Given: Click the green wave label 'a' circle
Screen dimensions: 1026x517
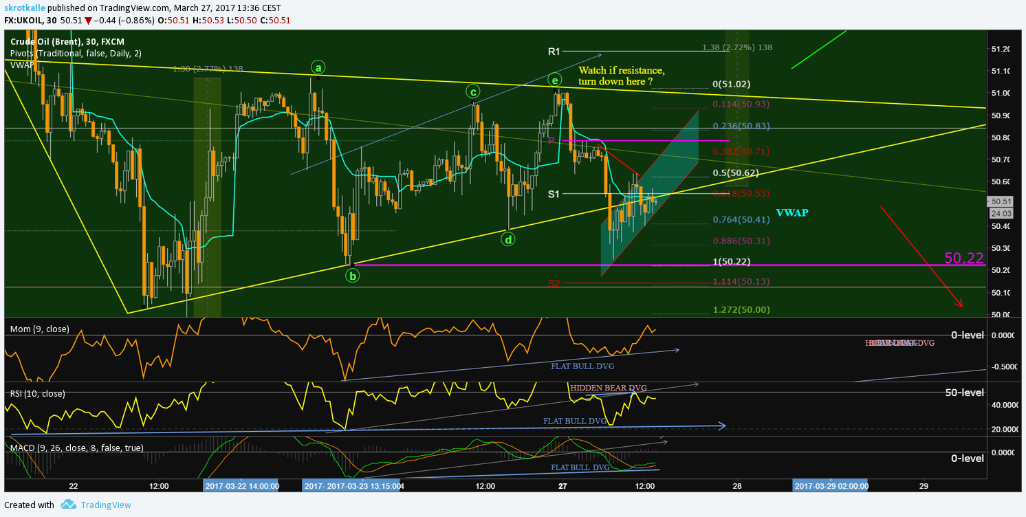Looking at the screenshot, I should point(317,67).
